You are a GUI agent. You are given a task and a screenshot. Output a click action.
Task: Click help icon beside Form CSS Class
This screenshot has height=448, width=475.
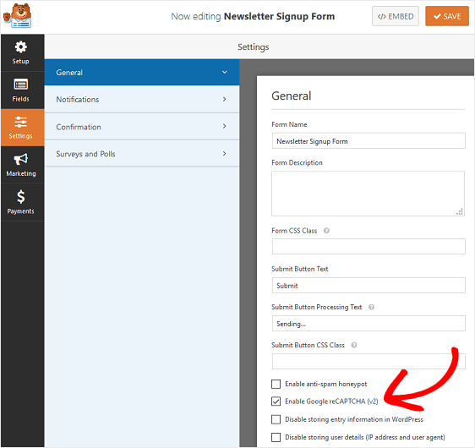[326, 231]
